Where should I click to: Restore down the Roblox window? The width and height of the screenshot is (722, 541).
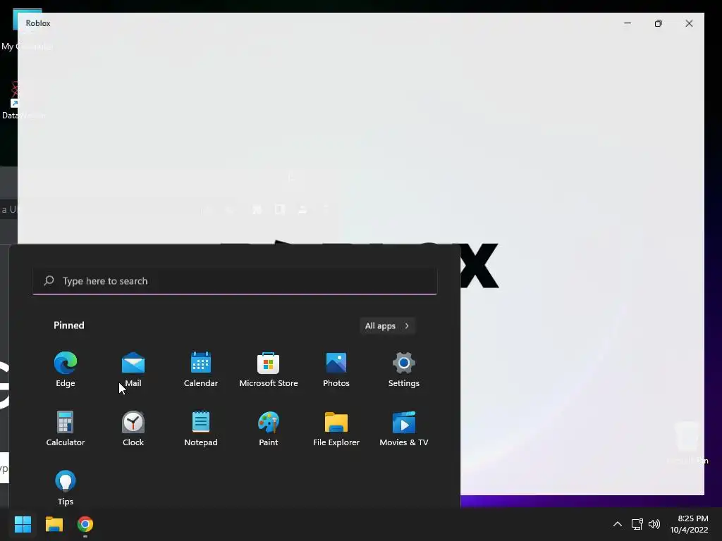tap(658, 23)
